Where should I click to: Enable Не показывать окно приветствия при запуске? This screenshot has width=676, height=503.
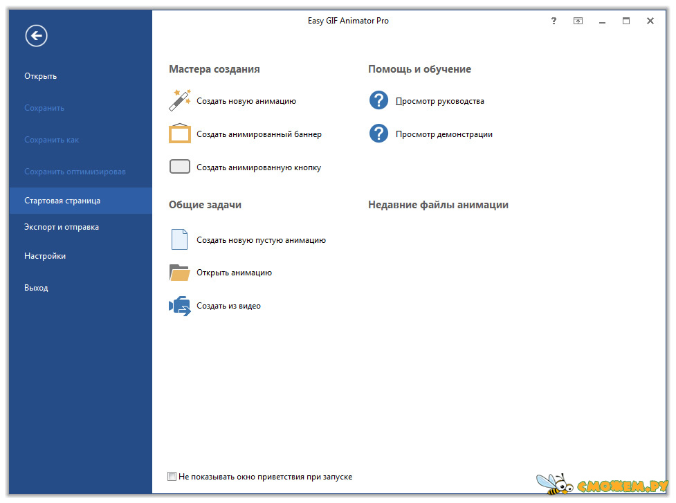(x=172, y=476)
